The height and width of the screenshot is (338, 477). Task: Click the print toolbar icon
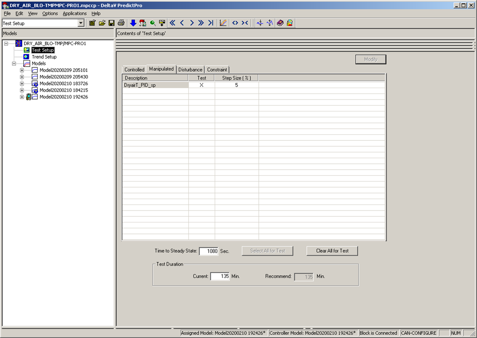pyautogui.click(x=121, y=23)
